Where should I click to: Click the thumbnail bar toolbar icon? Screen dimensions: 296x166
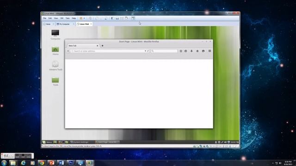pyautogui.click(x=117, y=18)
